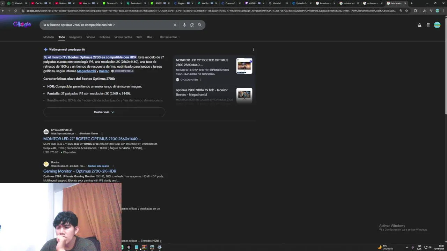Switch to Videos cortos tab
The width and height of the screenshot is (447, 251).
click(x=123, y=37)
